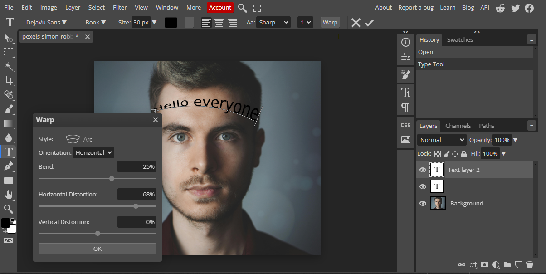
Task: Open the Orientation Horizontal dropdown
Action: tap(93, 152)
